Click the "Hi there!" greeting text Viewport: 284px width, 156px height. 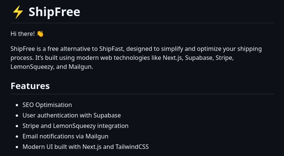23,34
